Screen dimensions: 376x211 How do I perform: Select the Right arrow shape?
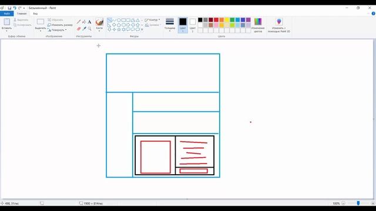[128, 25]
